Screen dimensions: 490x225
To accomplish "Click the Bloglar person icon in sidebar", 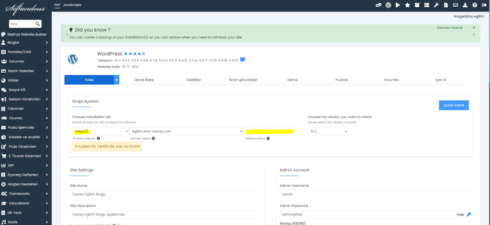I will (3, 43).
